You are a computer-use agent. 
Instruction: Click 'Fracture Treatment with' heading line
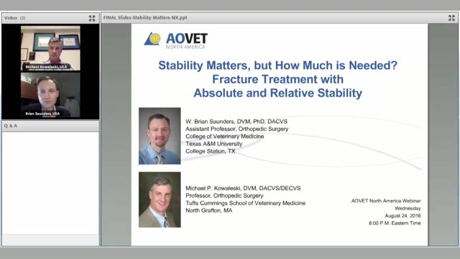pyautogui.click(x=278, y=79)
